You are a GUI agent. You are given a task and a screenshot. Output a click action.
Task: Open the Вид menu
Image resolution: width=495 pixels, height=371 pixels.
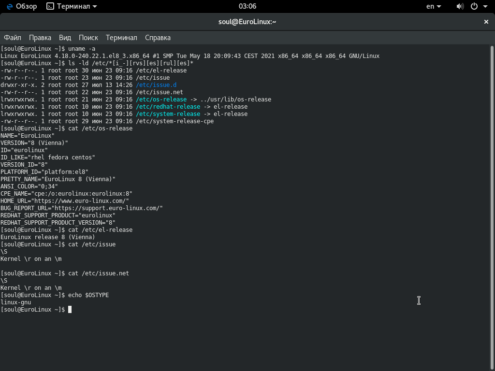tap(65, 38)
